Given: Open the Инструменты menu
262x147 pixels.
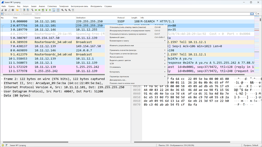Looking at the screenshot, I should [x=96, y=6].
